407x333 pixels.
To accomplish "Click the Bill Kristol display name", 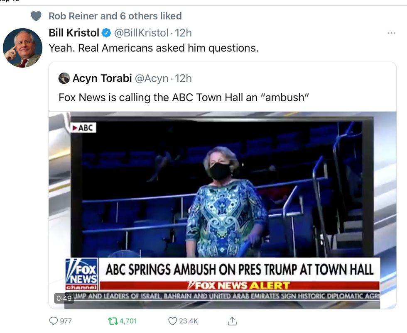I will coord(74,33).
